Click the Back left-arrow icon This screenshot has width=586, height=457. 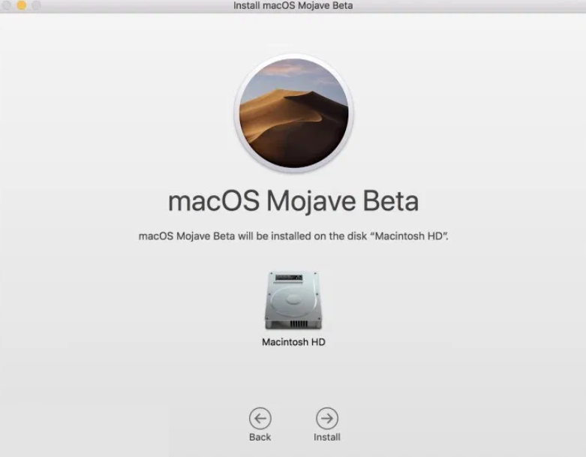point(260,418)
